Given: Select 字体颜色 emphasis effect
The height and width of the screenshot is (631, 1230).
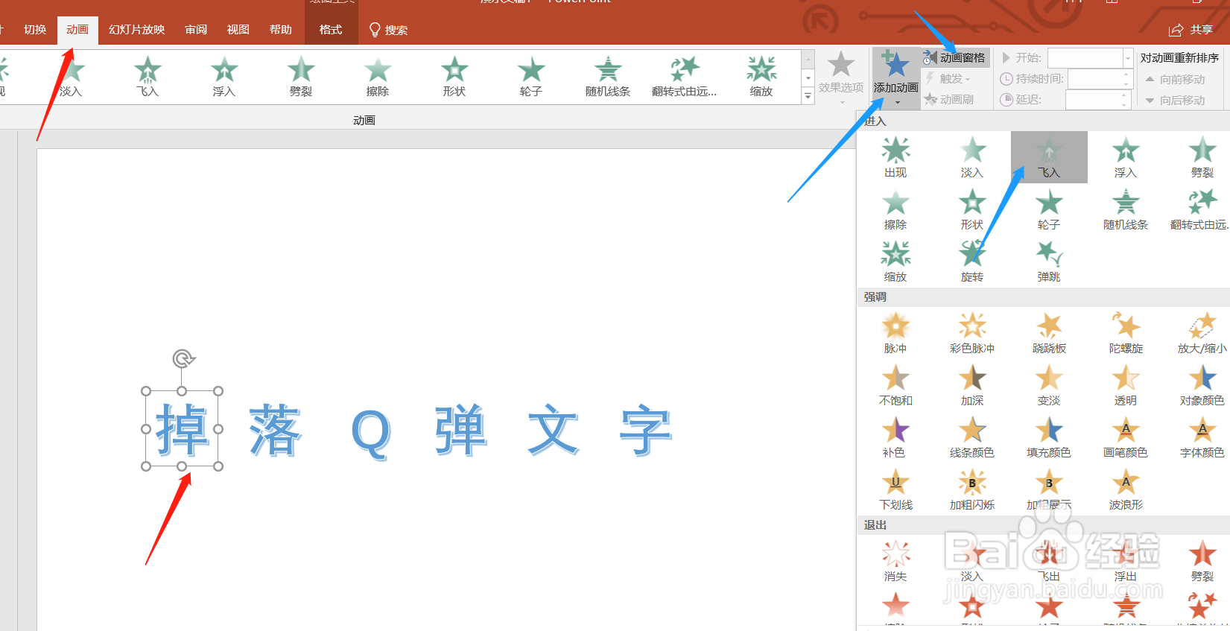Looking at the screenshot, I should coord(1202,437).
